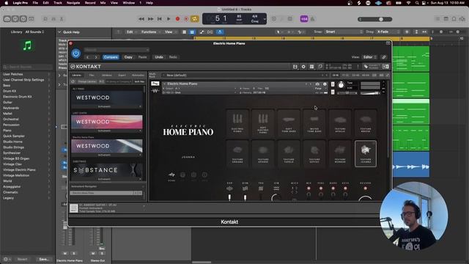Image resolution: width=469 pixels, height=264 pixels.
Task: Click the instrument snapshot camera icon
Action: [317, 84]
